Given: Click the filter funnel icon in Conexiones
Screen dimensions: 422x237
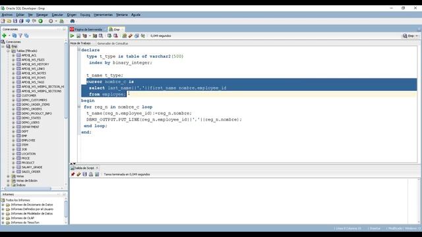Looking at the screenshot, I should coord(20,36).
